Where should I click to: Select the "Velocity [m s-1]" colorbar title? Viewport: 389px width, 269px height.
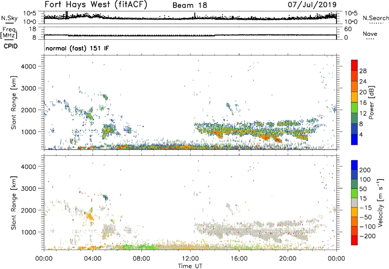coord(380,202)
